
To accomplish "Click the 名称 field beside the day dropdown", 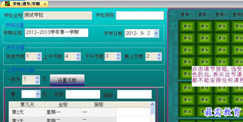I will pyautogui.click(x=83, y=94).
